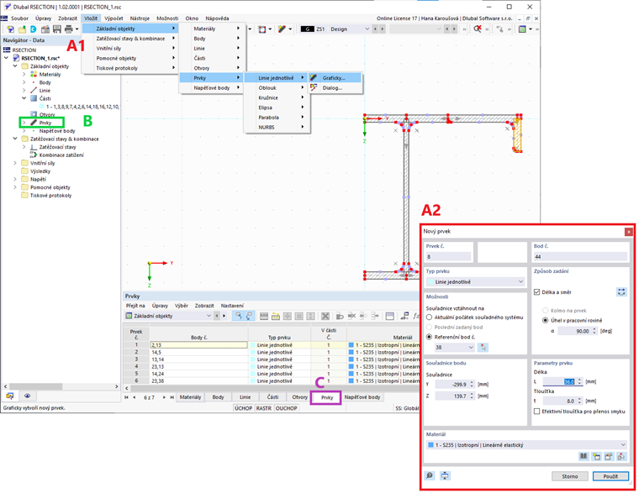Image resolution: width=639 pixels, height=493 pixels.
Task: Increase the angle α stepper
Action: 594,329
